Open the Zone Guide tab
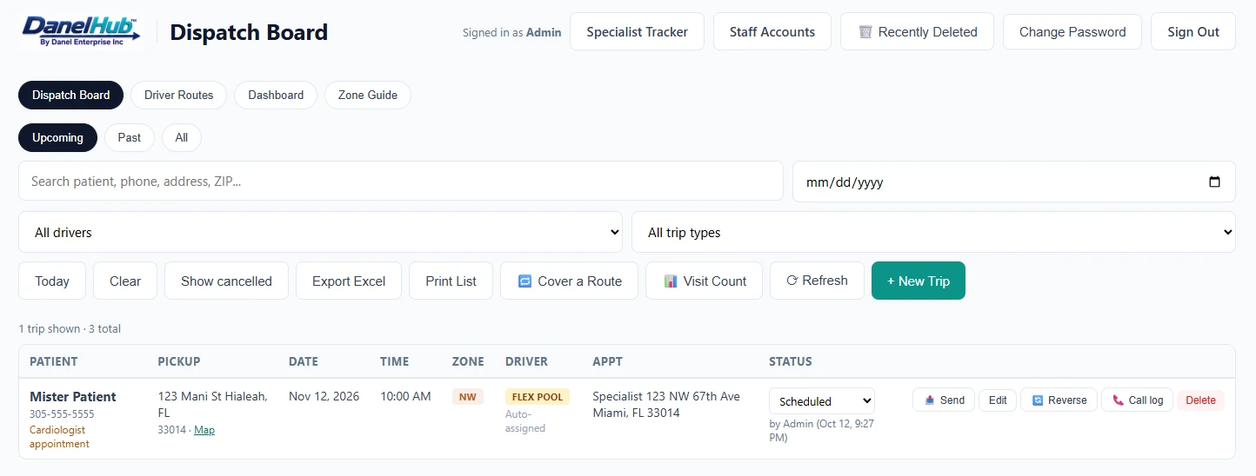 pos(368,95)
